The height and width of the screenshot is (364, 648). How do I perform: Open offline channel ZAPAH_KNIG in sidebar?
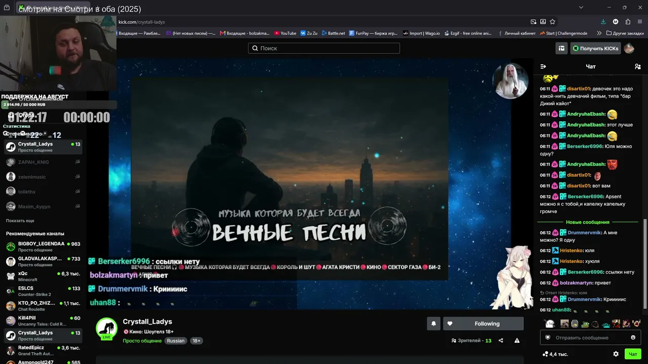pos(43,162)
